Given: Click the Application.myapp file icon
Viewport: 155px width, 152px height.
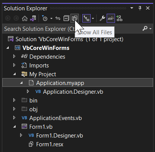Looking at the screenshot, I should [31, 83].
